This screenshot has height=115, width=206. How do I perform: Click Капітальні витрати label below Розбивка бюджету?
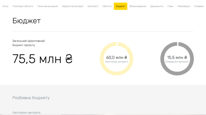26,112
